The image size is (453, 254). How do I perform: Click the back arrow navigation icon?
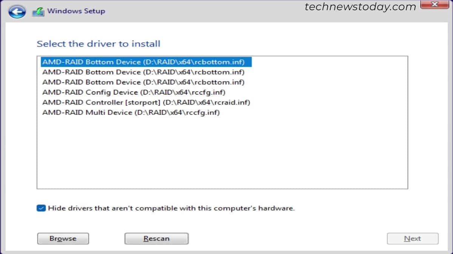point(17,11)
